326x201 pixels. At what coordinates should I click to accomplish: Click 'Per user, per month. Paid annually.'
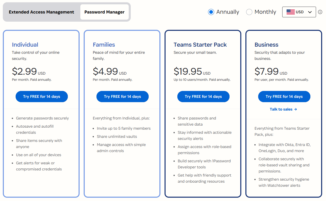[x=282, y=80]
